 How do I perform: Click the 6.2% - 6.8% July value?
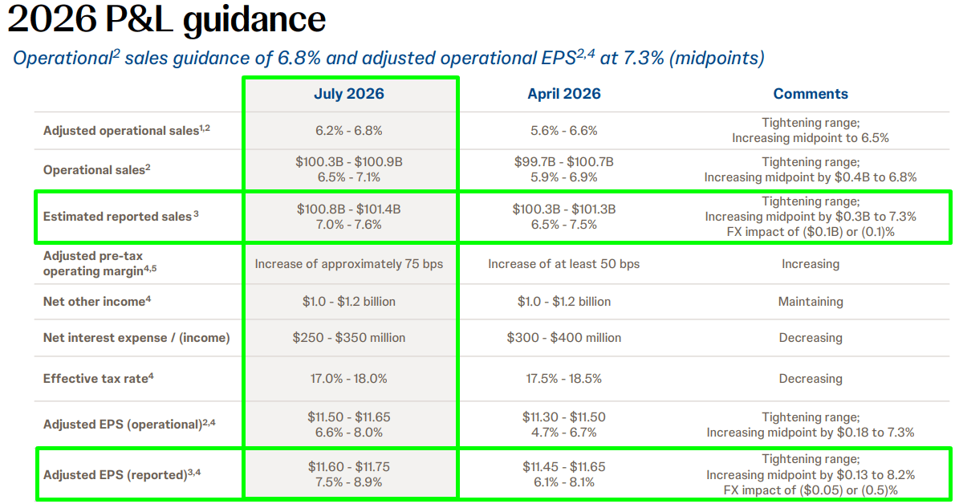[x=349, y=131]
